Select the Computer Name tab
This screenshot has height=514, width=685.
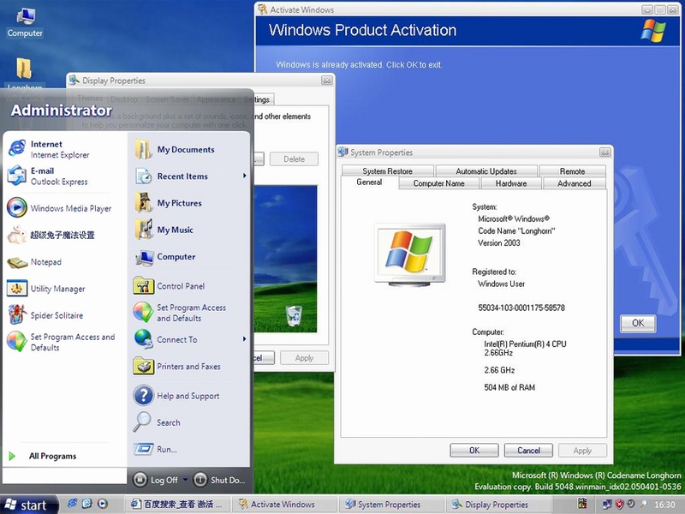[439, 183]
